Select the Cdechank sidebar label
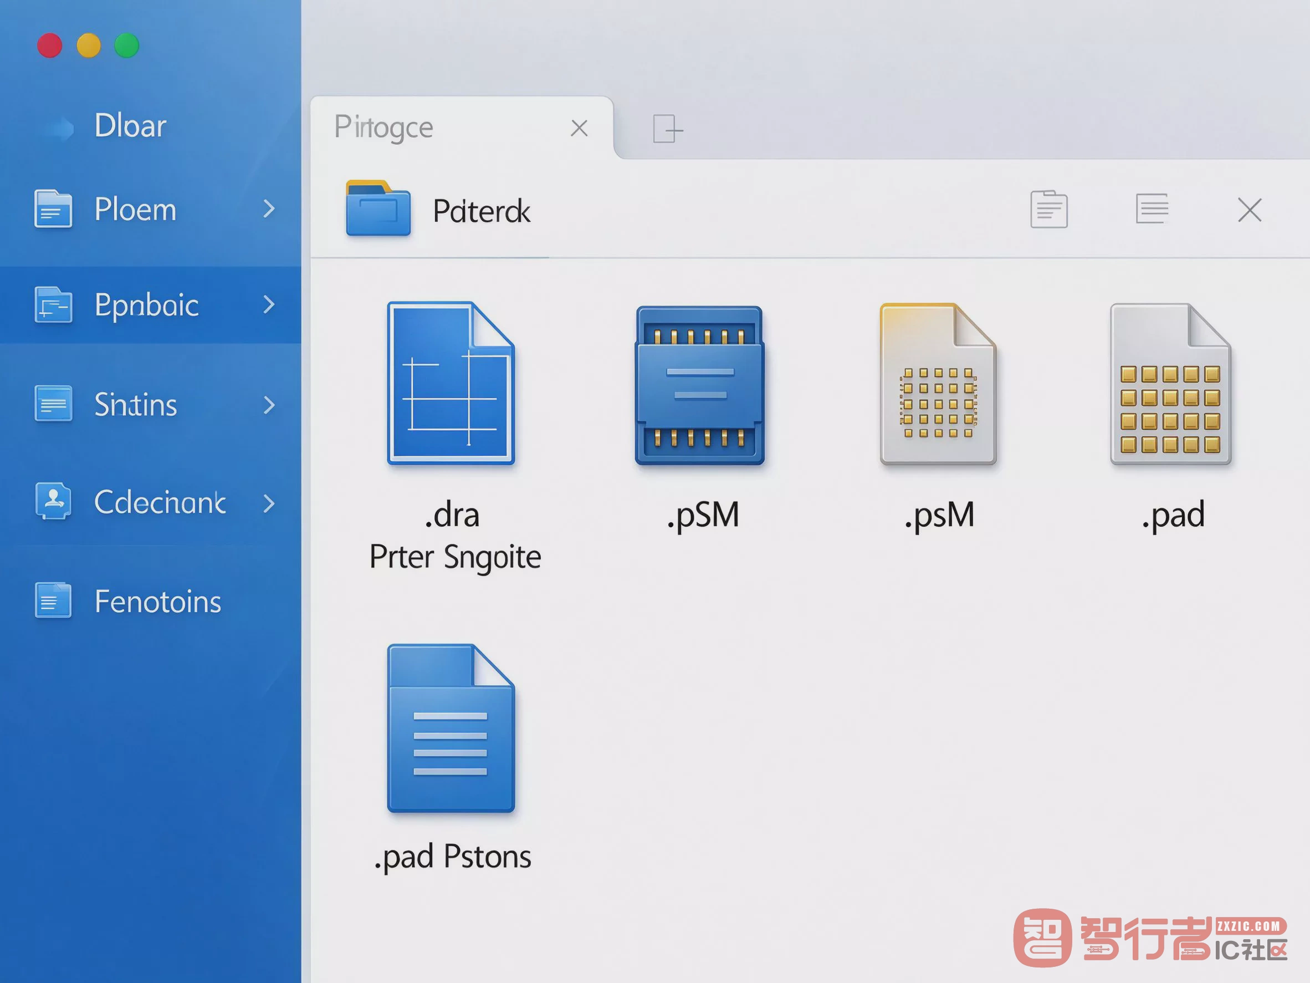The image size is (1310, 983). coord(160,502)
